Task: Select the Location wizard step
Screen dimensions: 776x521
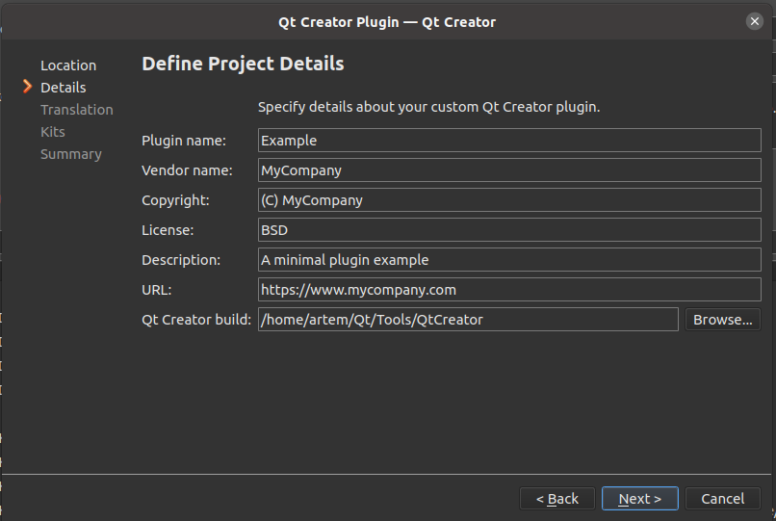Action: pyautogui.click(x=68, y=65)
